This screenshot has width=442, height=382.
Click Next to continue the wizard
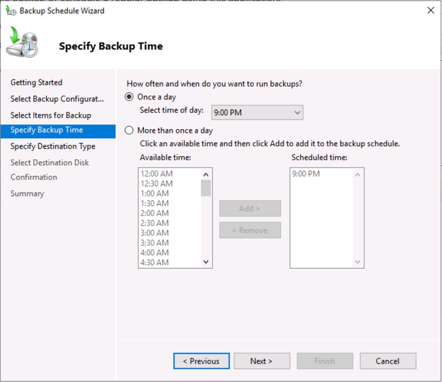(262, 361)
